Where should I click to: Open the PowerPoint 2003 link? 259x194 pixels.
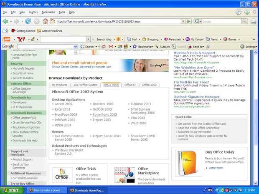coord(105,115)
